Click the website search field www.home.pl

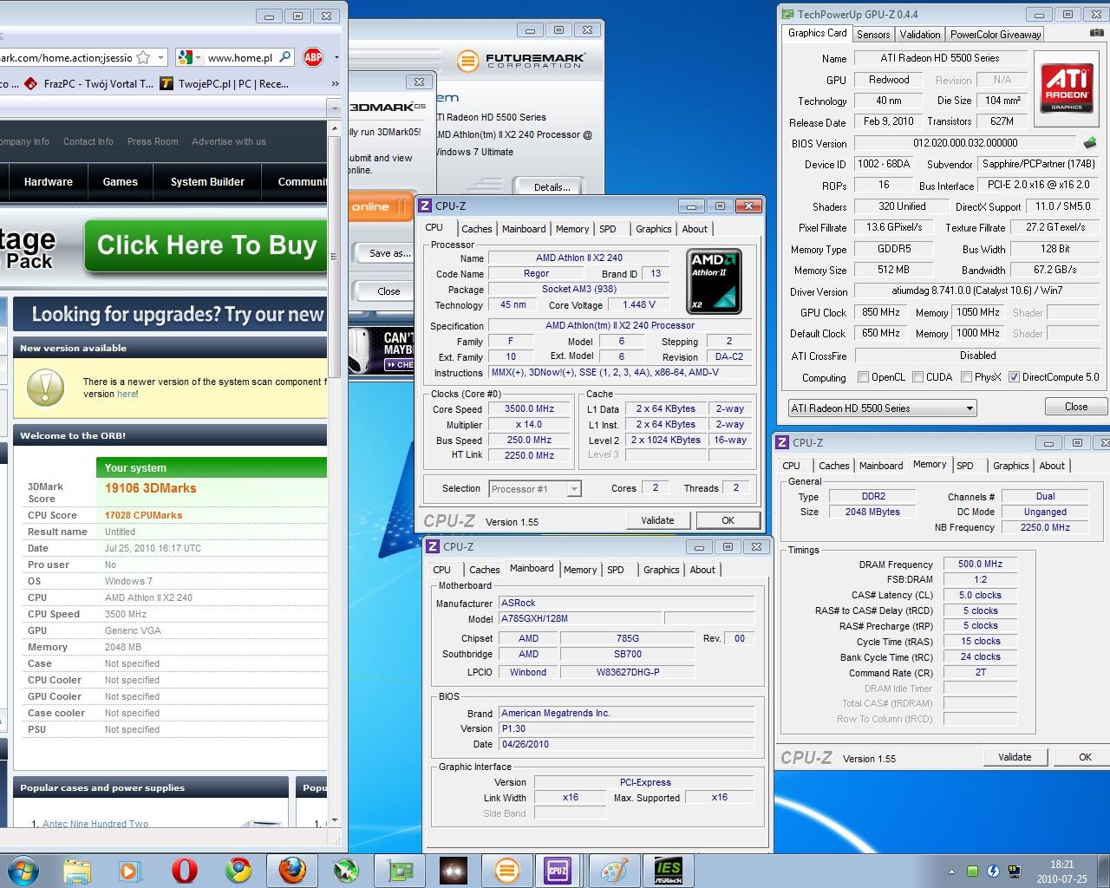coord(239,57)
